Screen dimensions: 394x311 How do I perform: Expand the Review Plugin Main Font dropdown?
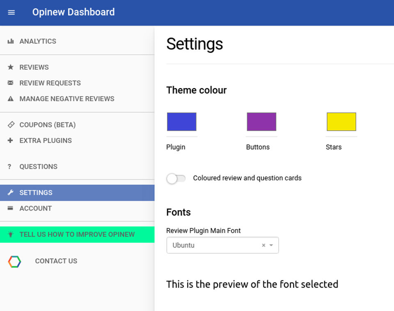pyautogui.click(x=271, y=245)
